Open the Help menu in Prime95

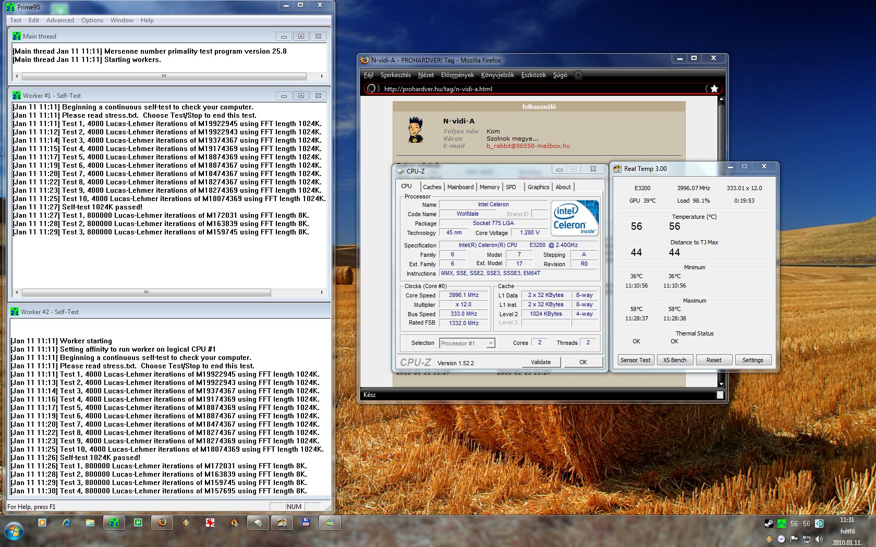click(x=147, y=20)
